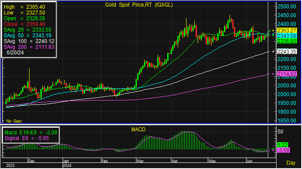Click the SAvg 200 = 2111.83 indicator label
This screenshot has width=302, height=169.
(29, 47)
